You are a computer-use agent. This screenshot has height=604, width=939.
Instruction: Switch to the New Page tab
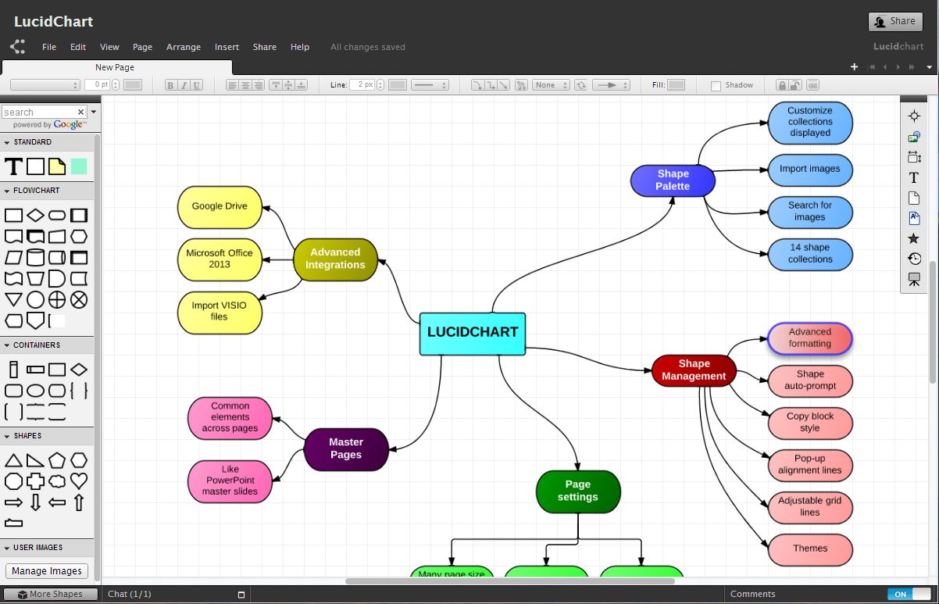[114, 67]
